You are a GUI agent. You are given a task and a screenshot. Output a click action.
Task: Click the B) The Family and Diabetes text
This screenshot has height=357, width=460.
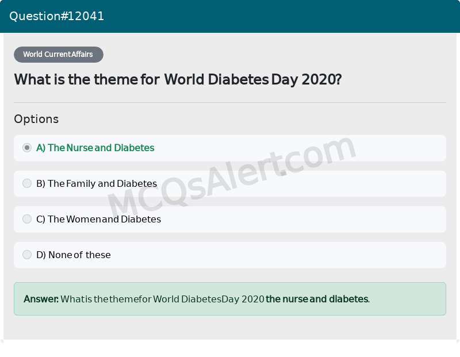tap(97, 183)
